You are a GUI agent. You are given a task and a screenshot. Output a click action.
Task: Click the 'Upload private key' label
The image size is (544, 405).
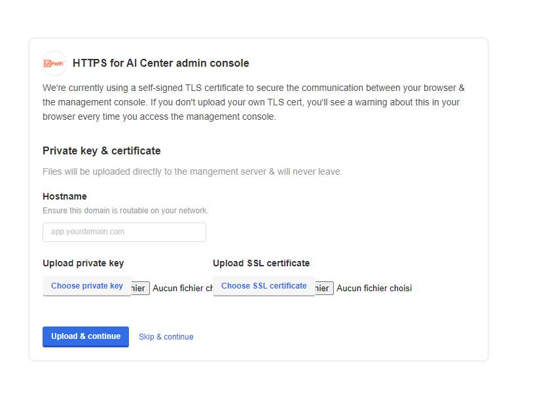(83, 263)
